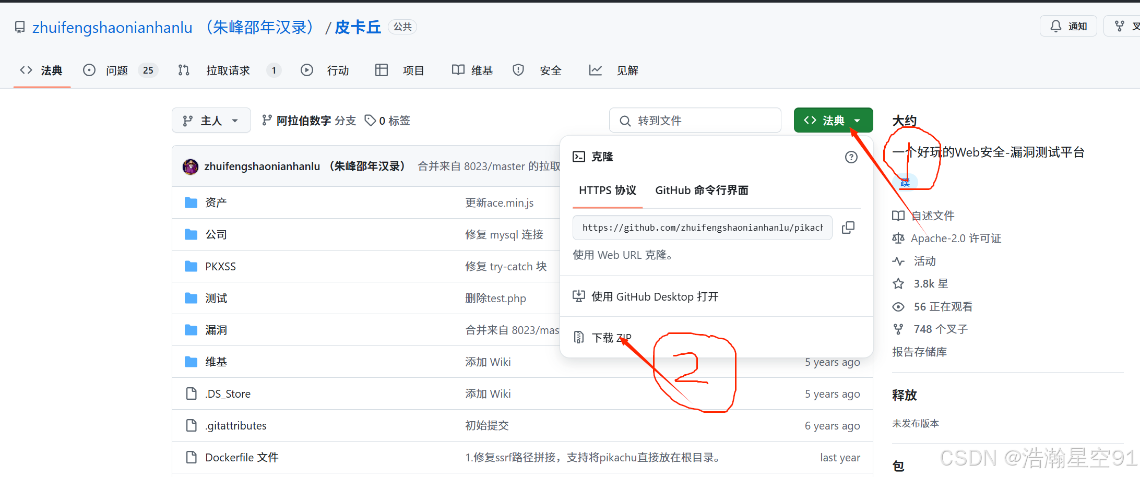The height and width of the screenshot is (477, 1140).
Task: Open the 维基 tab in the navigation
Action: click(472, 70)
